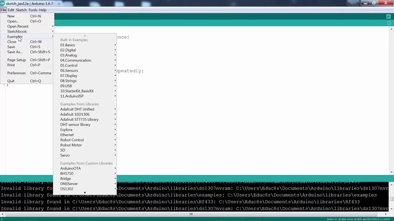Expand 05.Control examples
Screen dimensions: 394x221
coord(85,66)
